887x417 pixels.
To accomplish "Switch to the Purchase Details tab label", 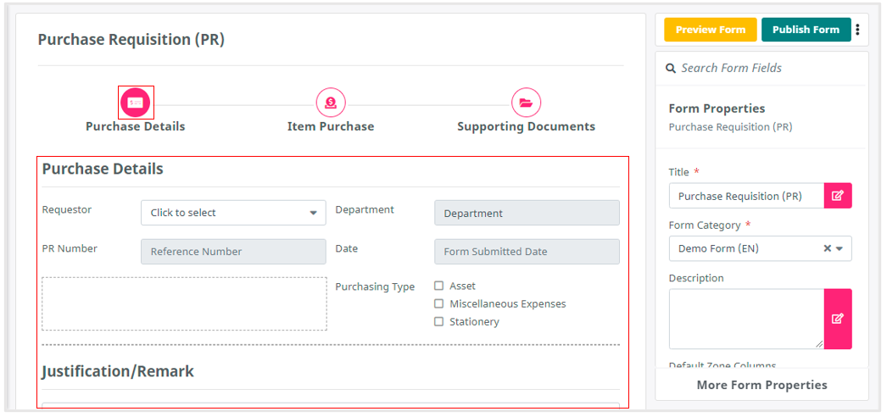I will [135, 126].
